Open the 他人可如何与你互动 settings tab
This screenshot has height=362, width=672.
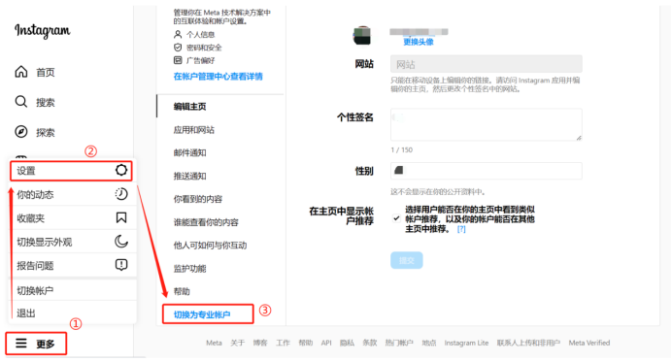(x=210, y=245)
